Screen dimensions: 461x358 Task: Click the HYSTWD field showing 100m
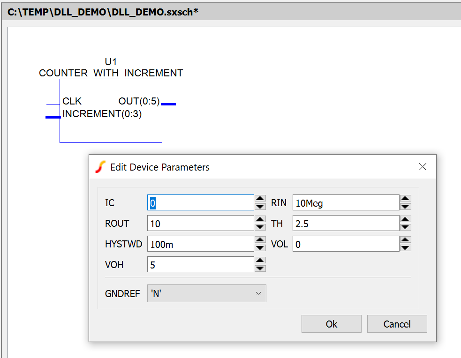click(200, 244)
